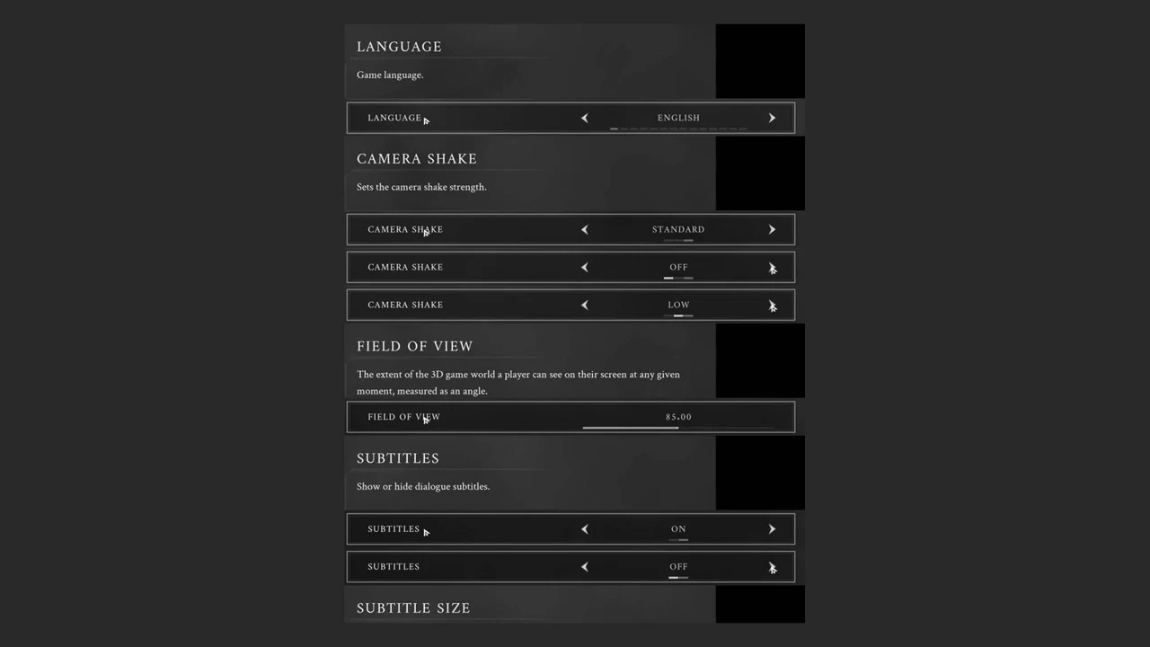Click the 'Game language.' description text
This screenshot has height=647, width=1150.
(x=390, y=75)
